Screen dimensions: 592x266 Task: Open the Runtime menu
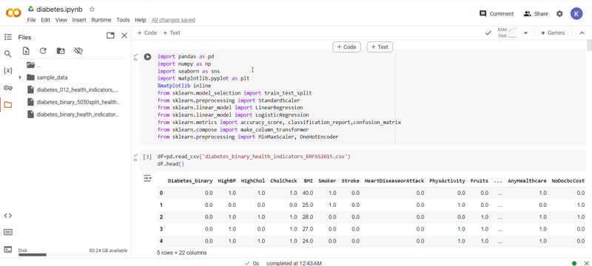tap(101, 20)
